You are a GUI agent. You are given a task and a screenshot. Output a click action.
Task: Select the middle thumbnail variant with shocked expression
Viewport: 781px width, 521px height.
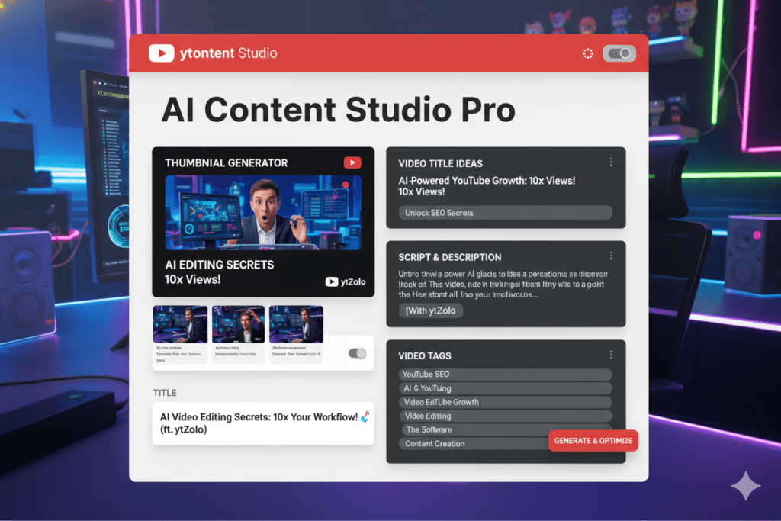click(x=238, y=323)
